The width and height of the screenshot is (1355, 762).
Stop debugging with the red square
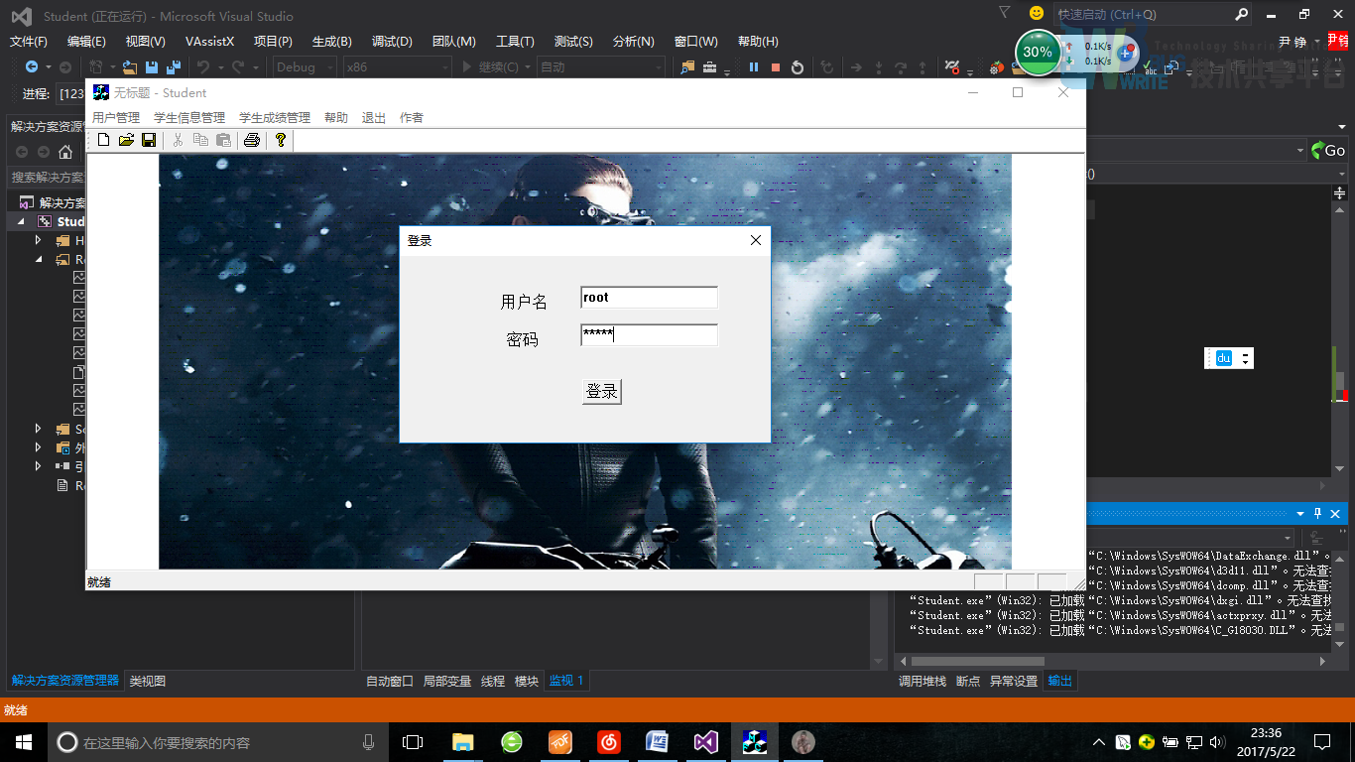[776, 67]
